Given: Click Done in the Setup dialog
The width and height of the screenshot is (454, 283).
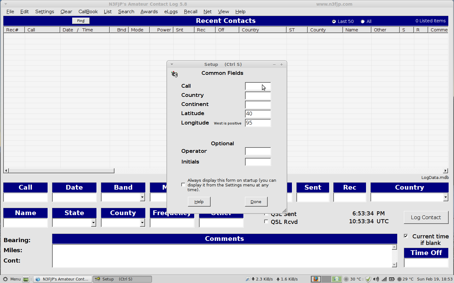Looking at the screenshot, I should pyautogui.click(x=256, y=202).
